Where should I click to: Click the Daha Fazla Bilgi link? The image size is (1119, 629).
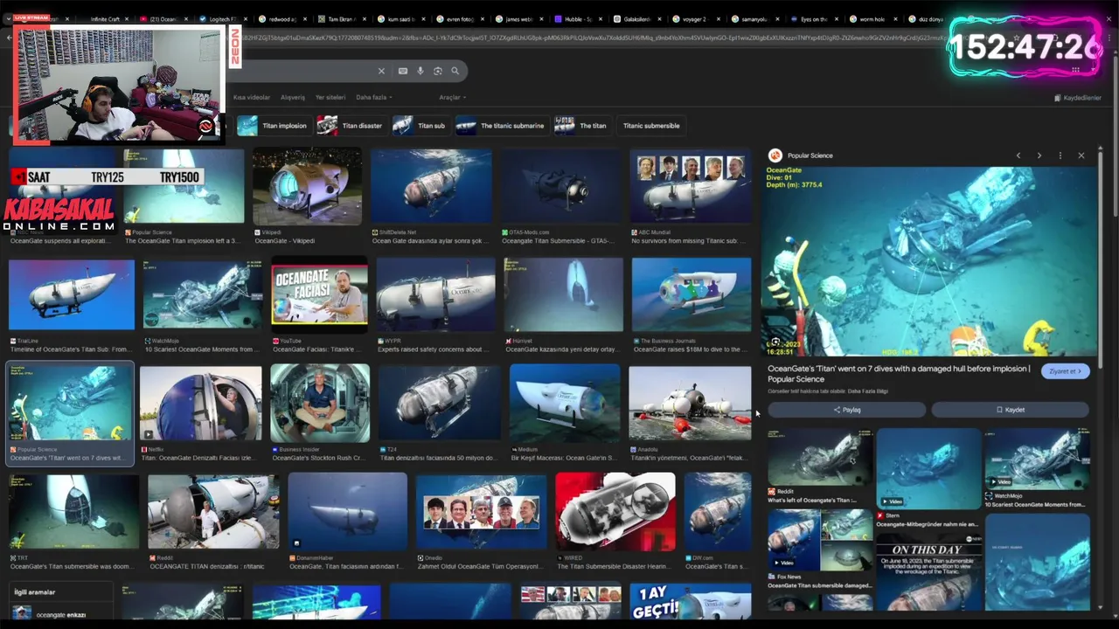coord(869,391)
